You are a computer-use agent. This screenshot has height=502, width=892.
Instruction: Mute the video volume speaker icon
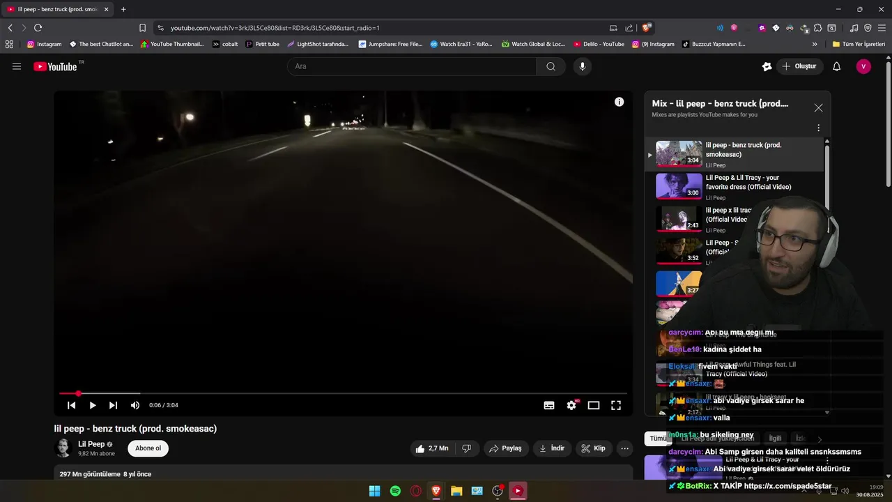134,405
